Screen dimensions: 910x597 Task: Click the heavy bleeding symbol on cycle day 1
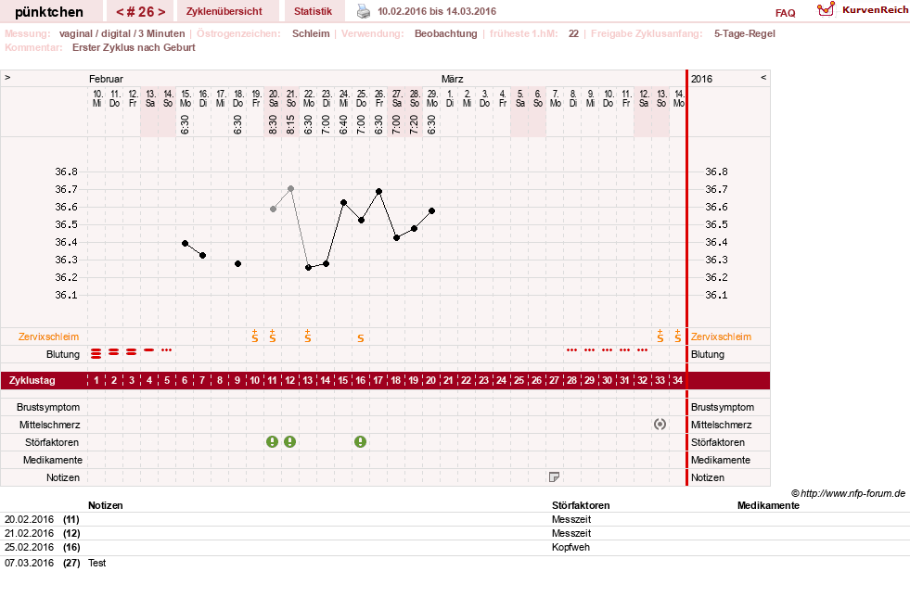pyautogui.click(x=96, y=353)
